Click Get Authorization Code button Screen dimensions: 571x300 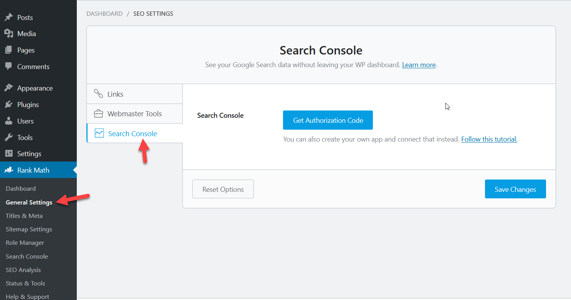328,120
